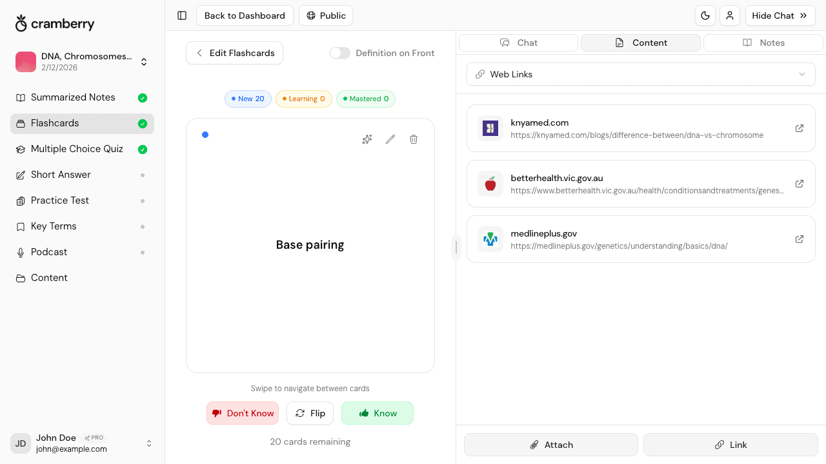Enable Definition on Front
Image resolution: width=826 pixels, height=464 pixels.
tap(339, 53)
